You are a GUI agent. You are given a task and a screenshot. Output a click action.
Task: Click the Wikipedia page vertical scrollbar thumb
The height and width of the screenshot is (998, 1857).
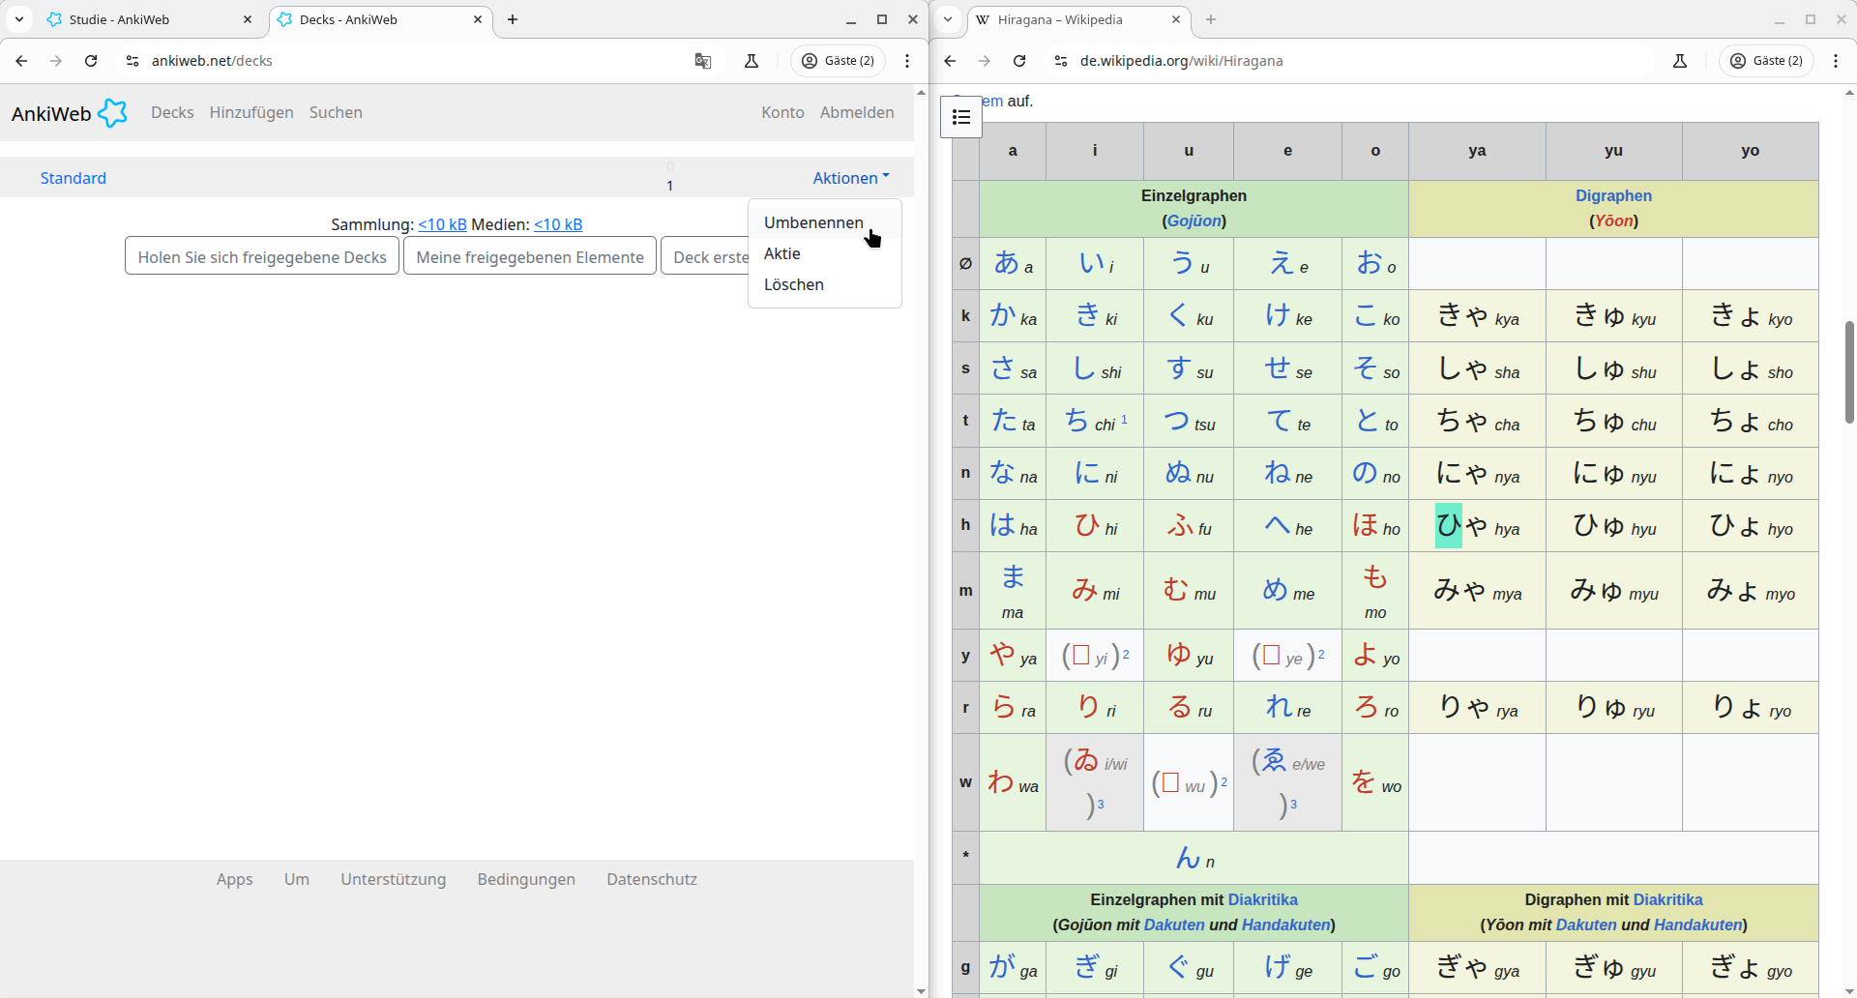(x=1849, y=372)
